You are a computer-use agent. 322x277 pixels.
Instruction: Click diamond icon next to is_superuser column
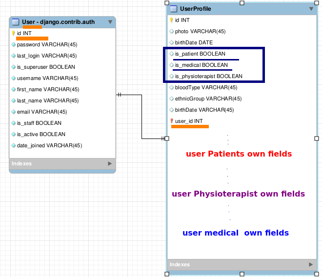point(14,67)
